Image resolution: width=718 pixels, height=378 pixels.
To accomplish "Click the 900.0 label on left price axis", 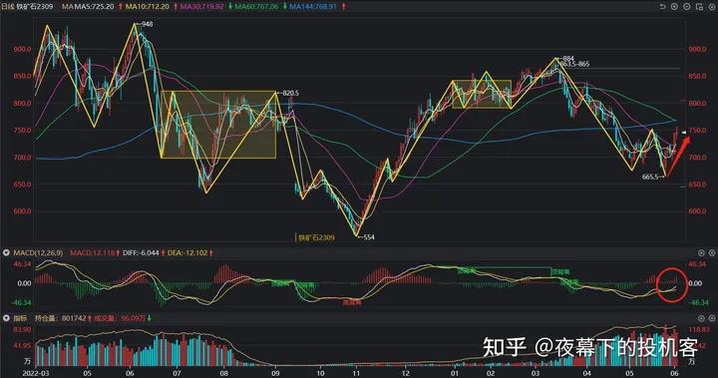I will click(22, 49).
